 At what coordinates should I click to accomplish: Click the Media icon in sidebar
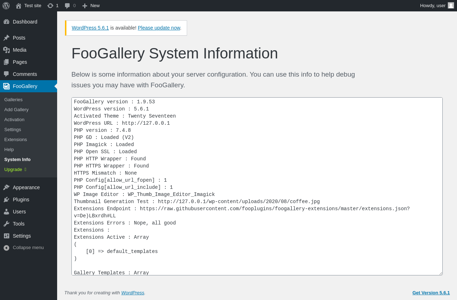point(6,50)
